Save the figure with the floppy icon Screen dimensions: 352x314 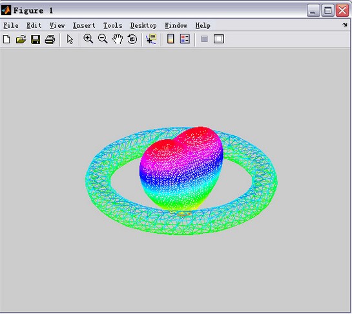pos(36,39)
